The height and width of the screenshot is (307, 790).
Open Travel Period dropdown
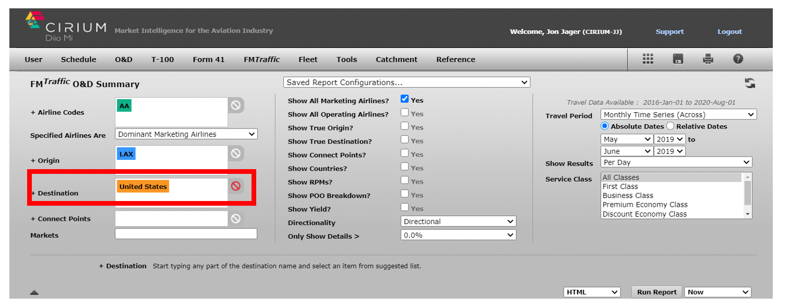tap(678, 114)
